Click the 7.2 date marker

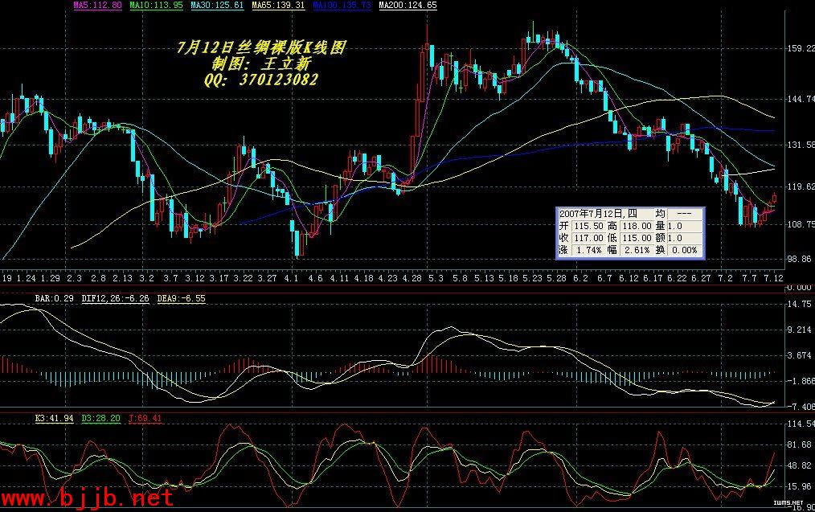(x=725, y=278)
